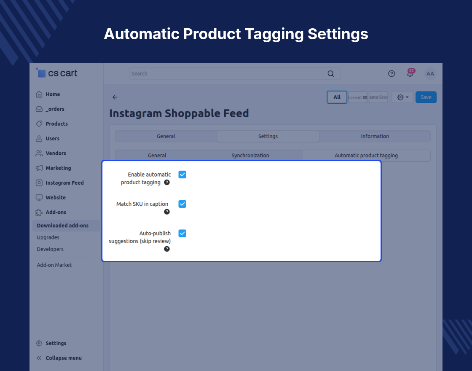Open Downloaded add-ons in sidebar
This screenshot has height=371, width=472.
point(66,226)
